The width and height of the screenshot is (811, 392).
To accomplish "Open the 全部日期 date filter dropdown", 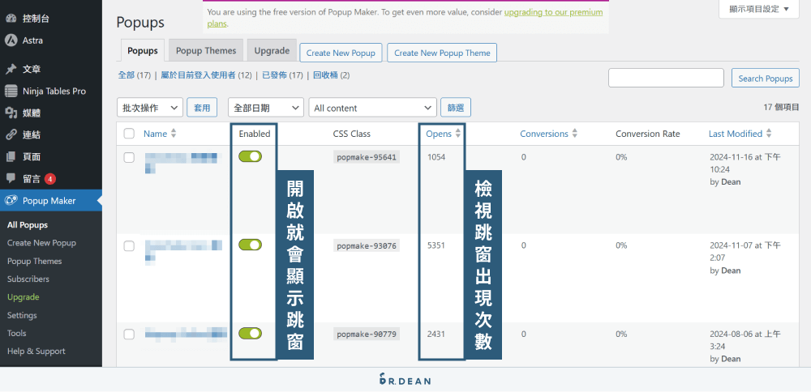I will (266, 108).
